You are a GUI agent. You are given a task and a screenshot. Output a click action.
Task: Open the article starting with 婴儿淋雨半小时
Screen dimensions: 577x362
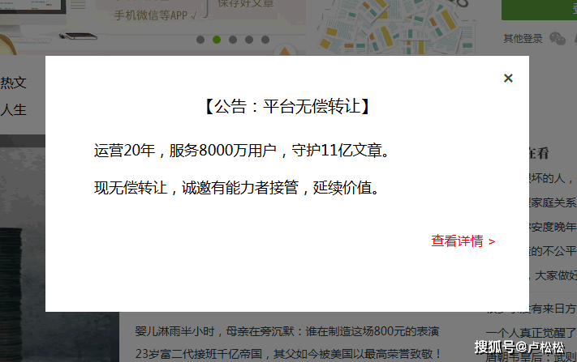click(x=286, y=332)
